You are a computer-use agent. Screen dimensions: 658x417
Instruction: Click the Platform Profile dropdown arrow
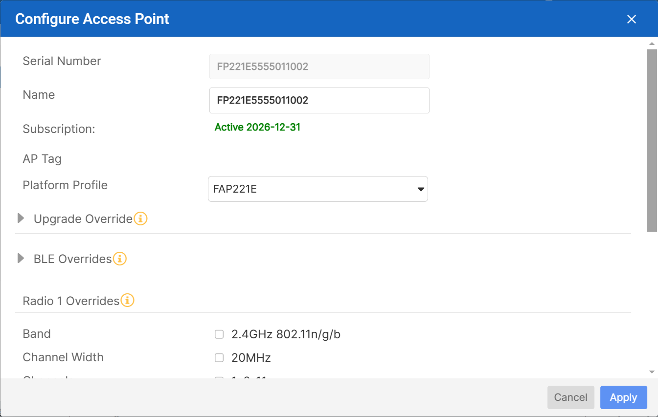click(420, 189)
